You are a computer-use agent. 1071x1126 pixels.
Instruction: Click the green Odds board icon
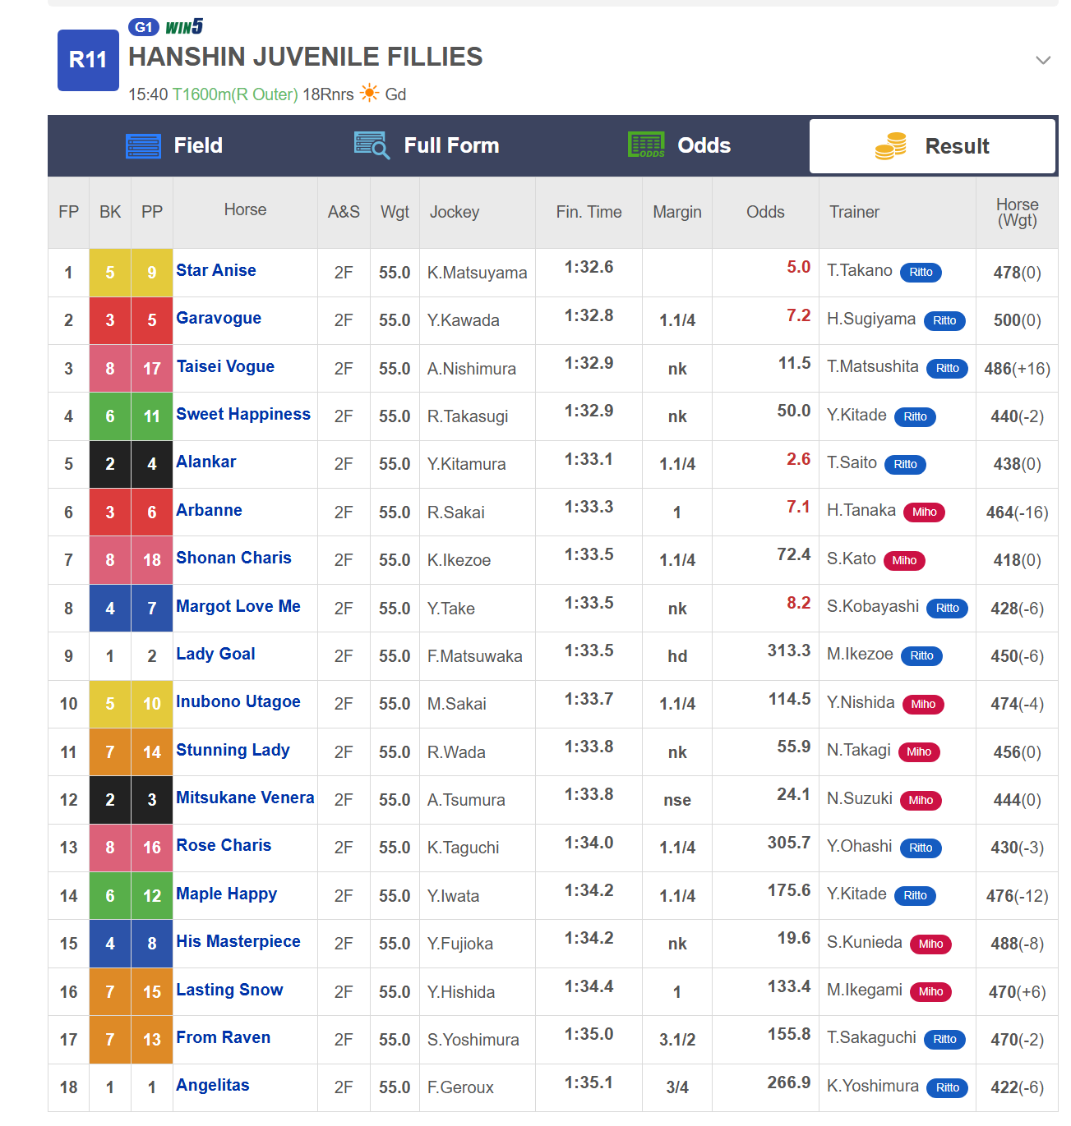[646, 145]
